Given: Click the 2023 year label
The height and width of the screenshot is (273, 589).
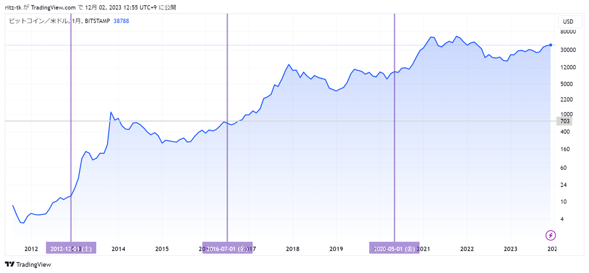Looking at the screenshot, I should pos(510,249).
